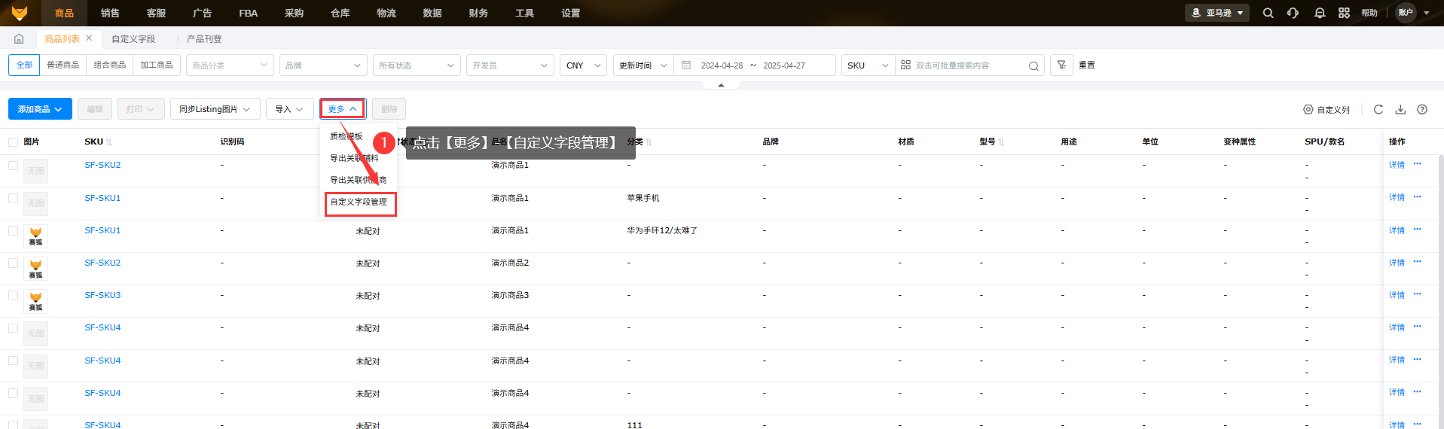This screenshot has width=1444, height=429.
Task: Filter by the 普通商品 segment
Action: 63,65
